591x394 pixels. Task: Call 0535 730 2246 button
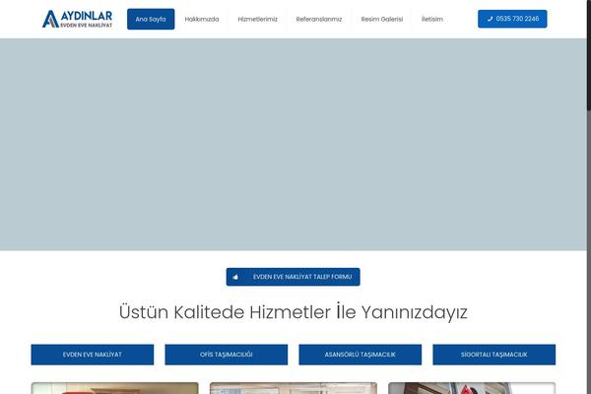tap(512, 19)
